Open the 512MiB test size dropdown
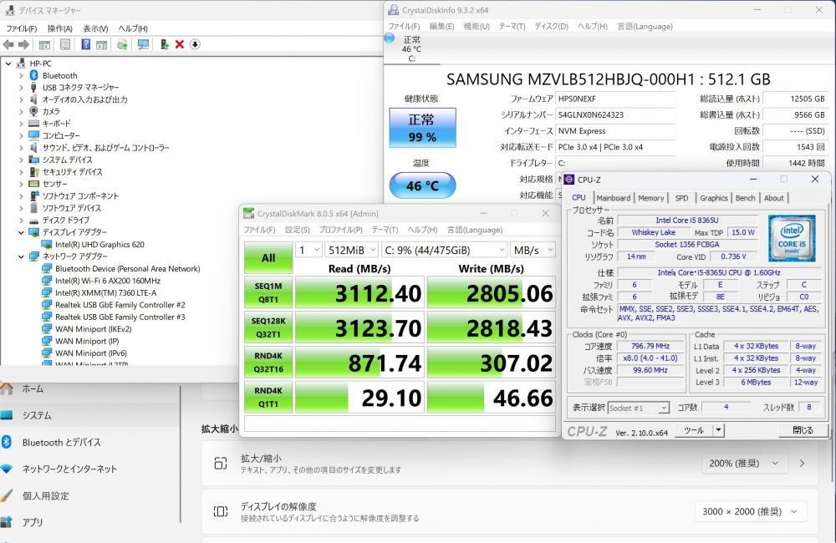836x543 pixels. coord(351,250)
